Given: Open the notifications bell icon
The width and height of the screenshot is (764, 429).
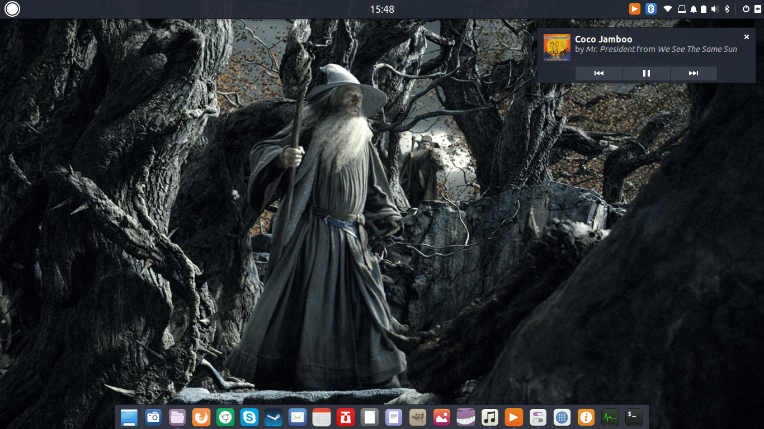Looking at the screenshot, I should click(x=694, y=9).
